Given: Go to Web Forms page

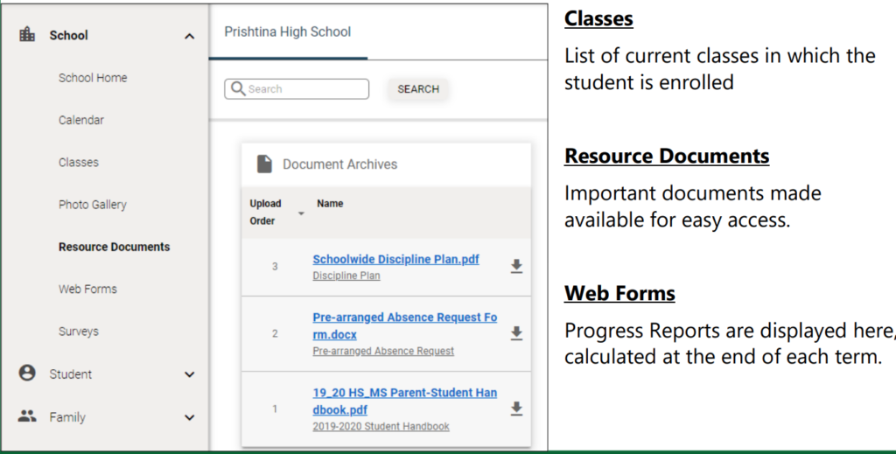Looking at the screenshot, I should click(87, 289).
